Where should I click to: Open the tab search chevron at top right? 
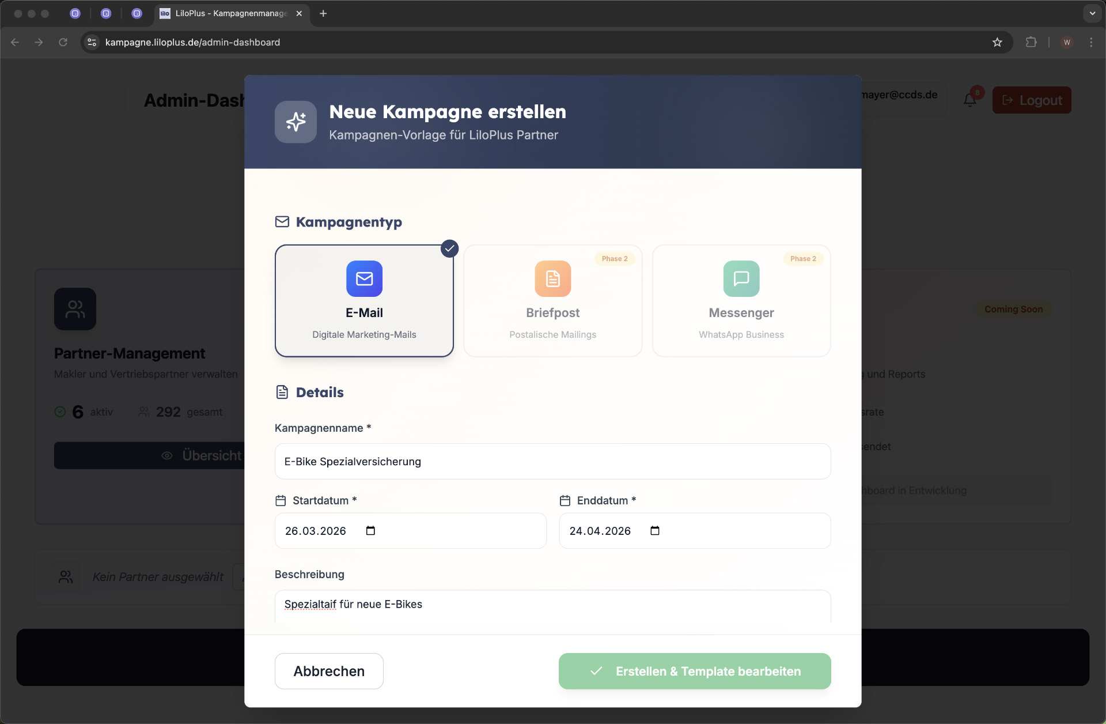[x=1092, y=13]
